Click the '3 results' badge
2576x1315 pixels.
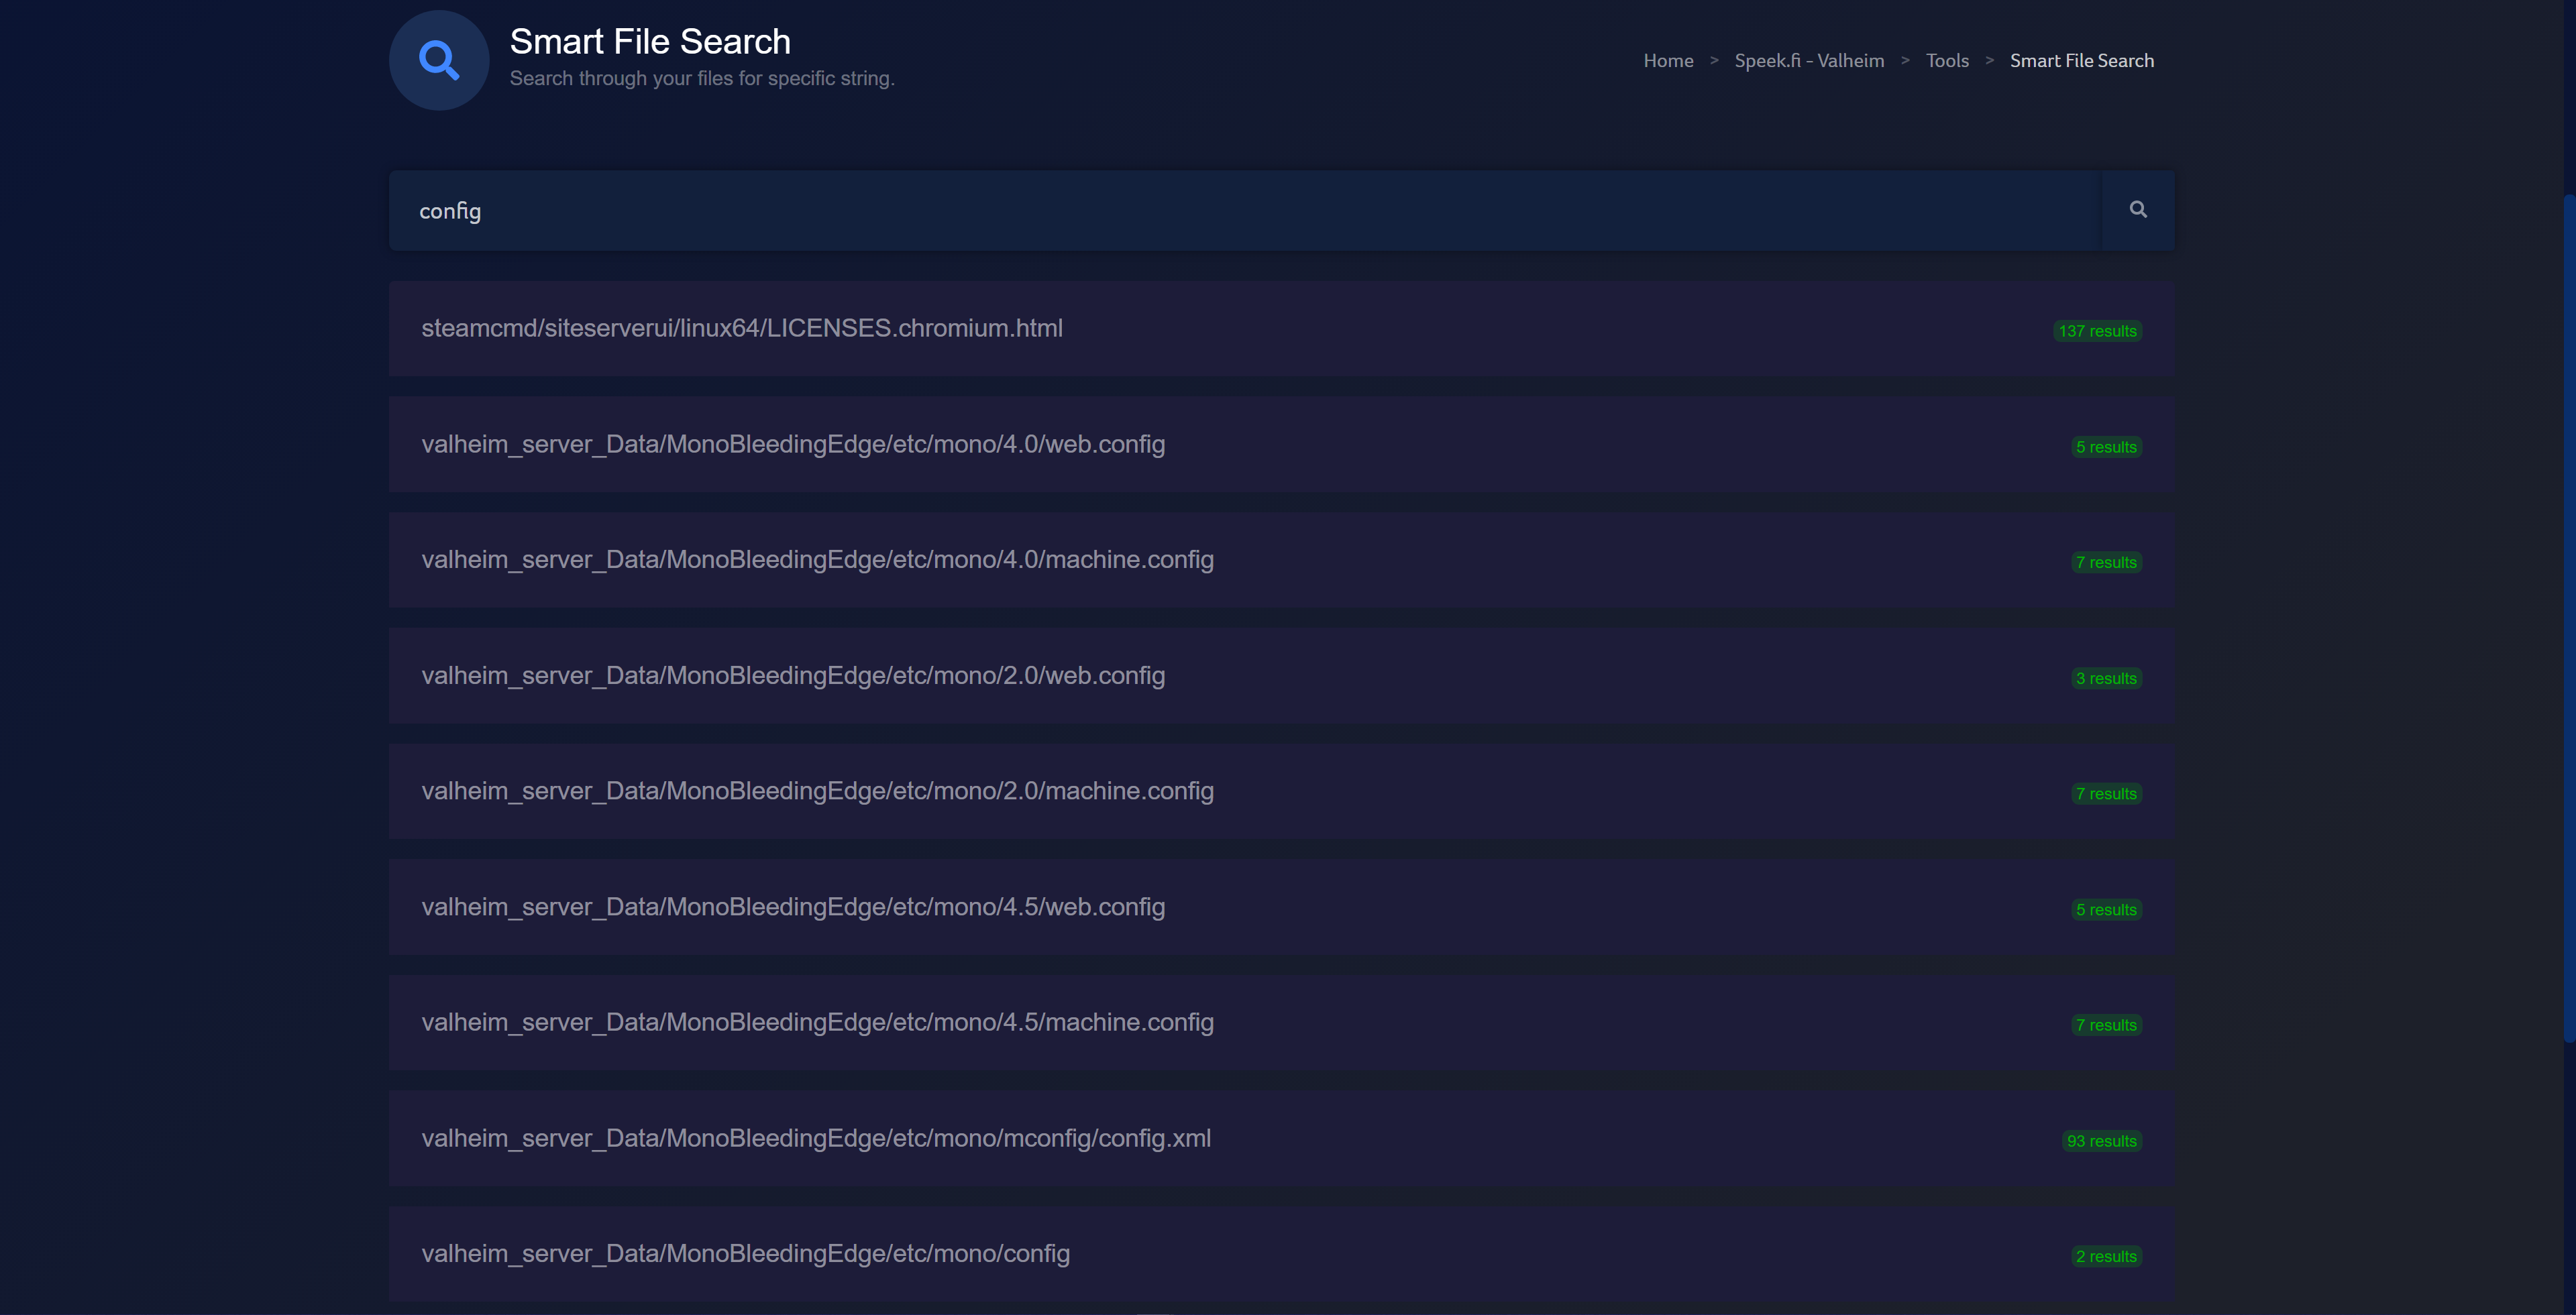coord(2106,679)
